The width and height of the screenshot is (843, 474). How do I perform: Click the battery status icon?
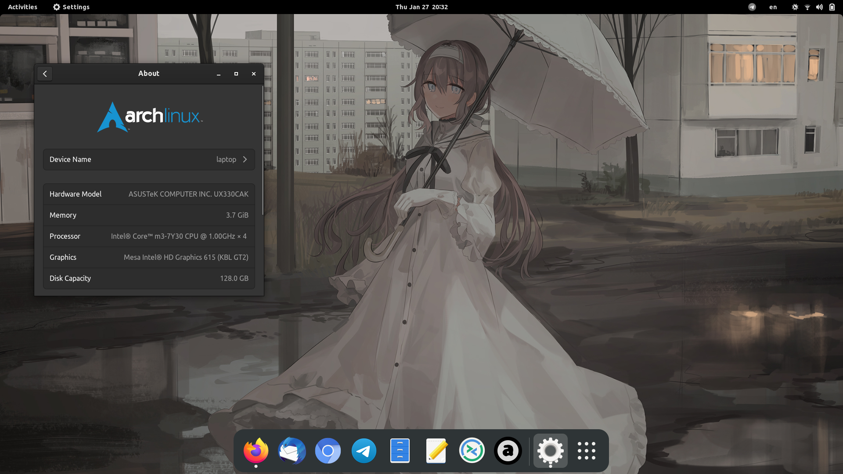point(832,7)
